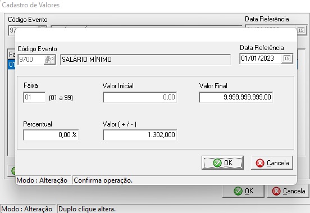Click the background window's Código Evento field
This screenshot has height=213, width=310.
[12, 30]
